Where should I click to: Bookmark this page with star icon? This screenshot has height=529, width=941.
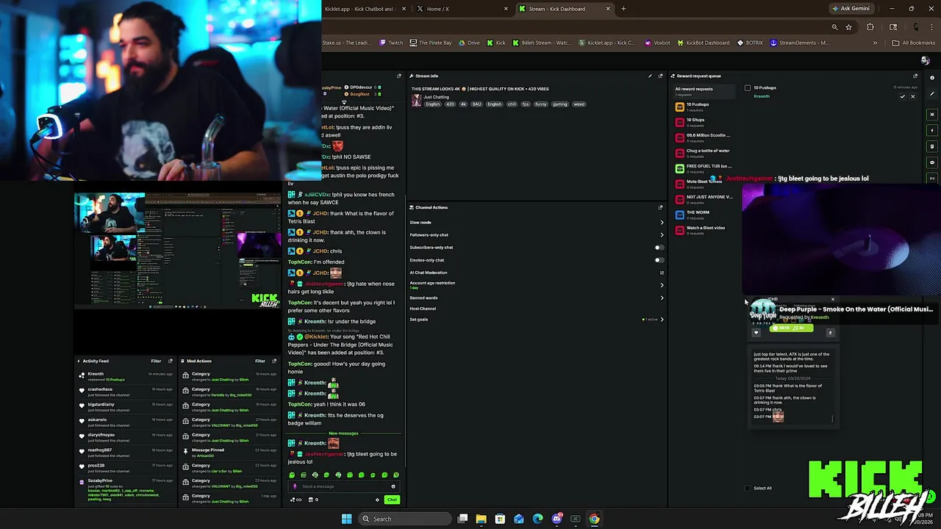[848, 27]
